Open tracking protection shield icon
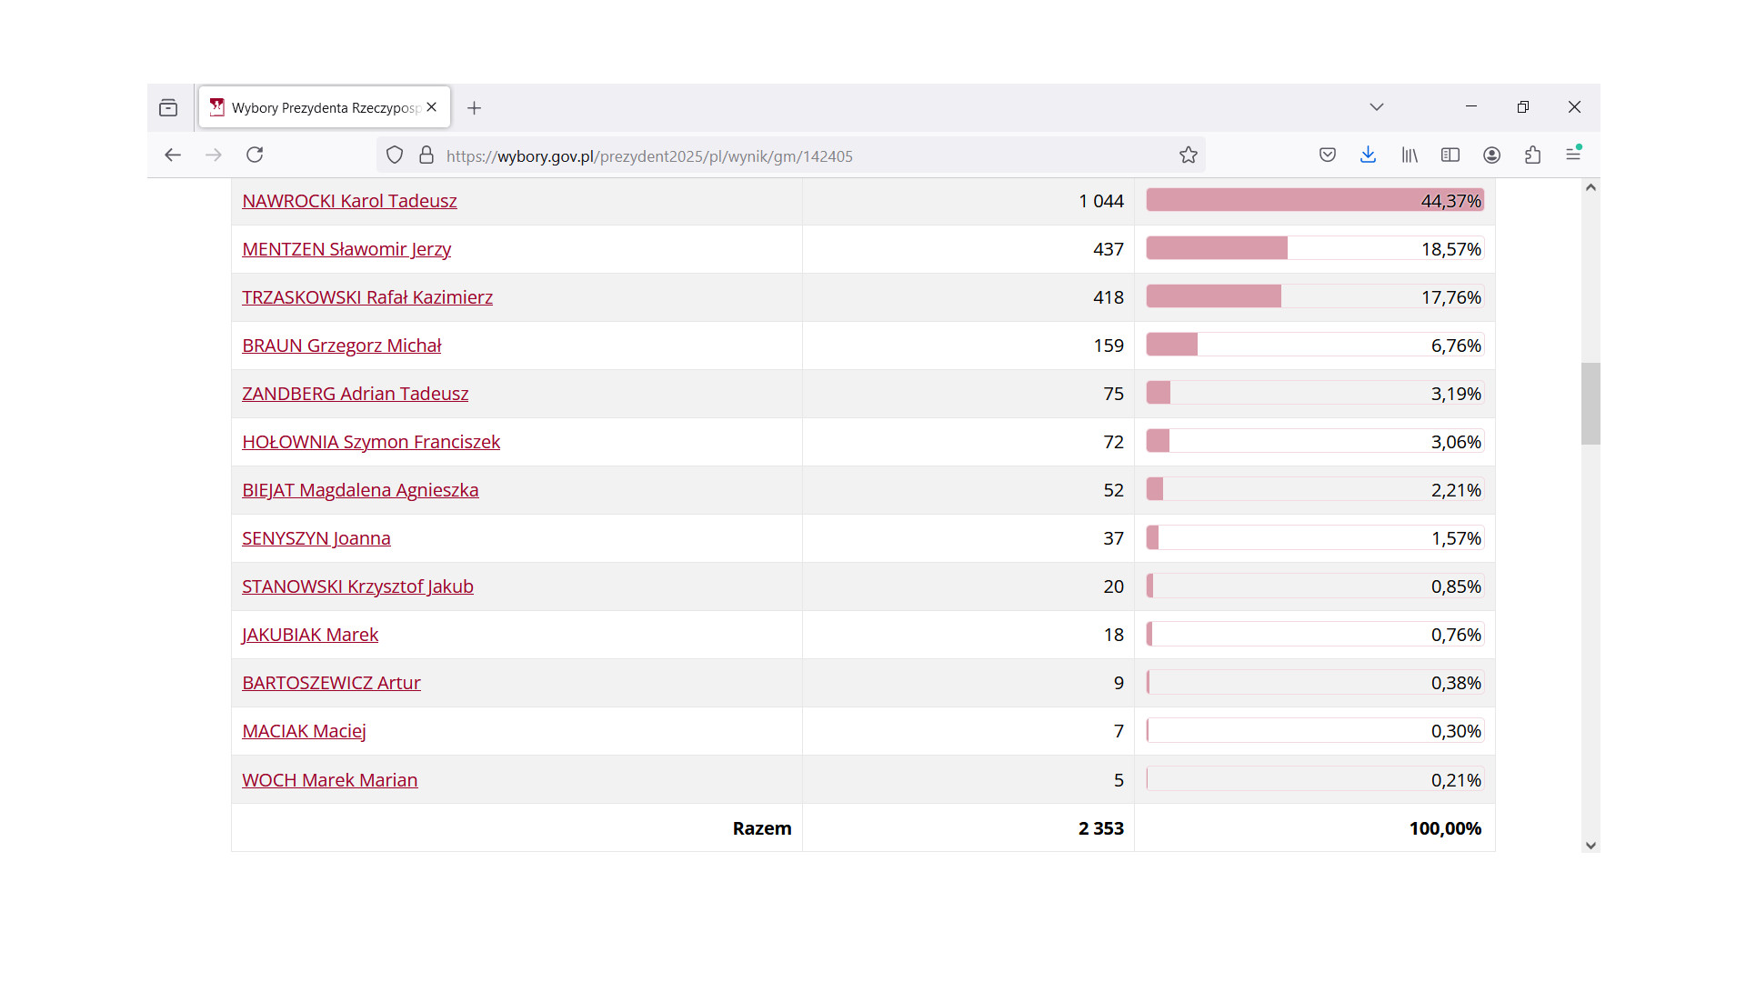Viewport: 1746px width, 982px height. coord(395,155)
